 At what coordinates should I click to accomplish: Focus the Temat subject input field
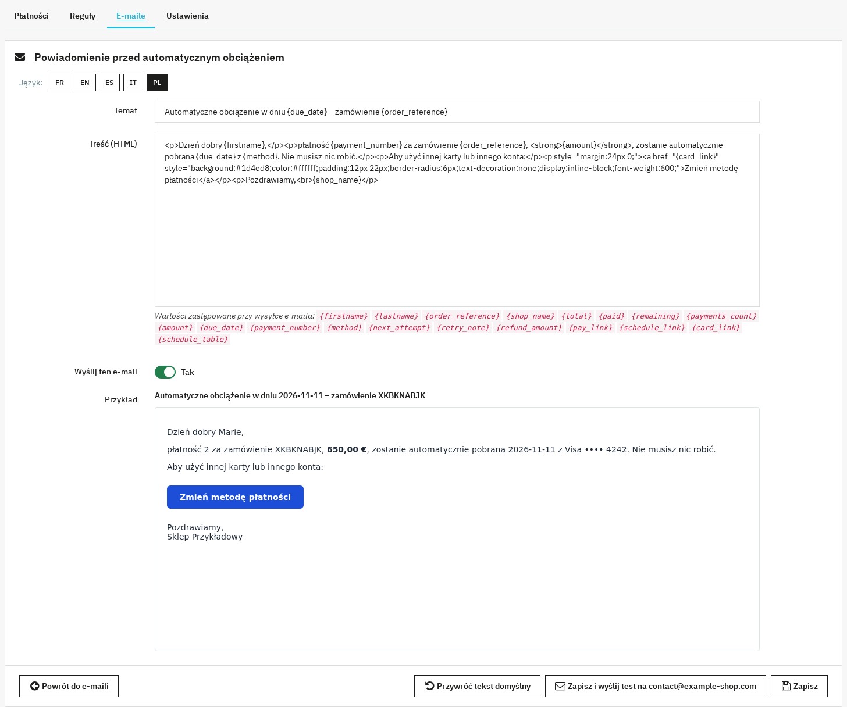(x=457, y=112)
